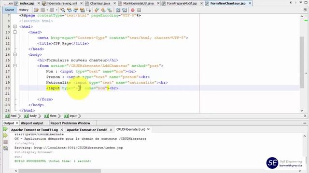Image resolution: width=309 pixels, height=173 pixels.
Task: Open the FormPrepareModif.jsp tab
Action: click(182, 3)
